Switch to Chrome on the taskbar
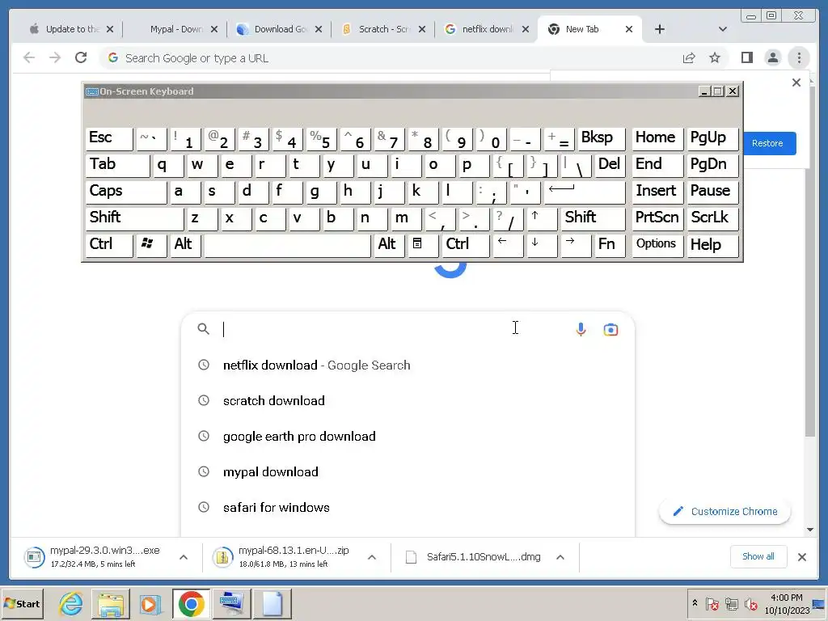 [x=191, y=603]
